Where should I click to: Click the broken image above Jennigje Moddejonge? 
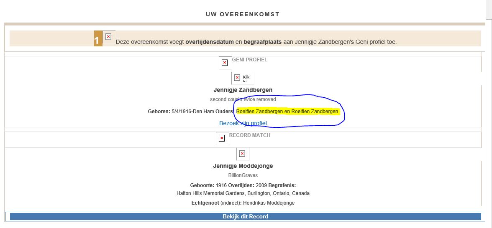tap(242, 154)
